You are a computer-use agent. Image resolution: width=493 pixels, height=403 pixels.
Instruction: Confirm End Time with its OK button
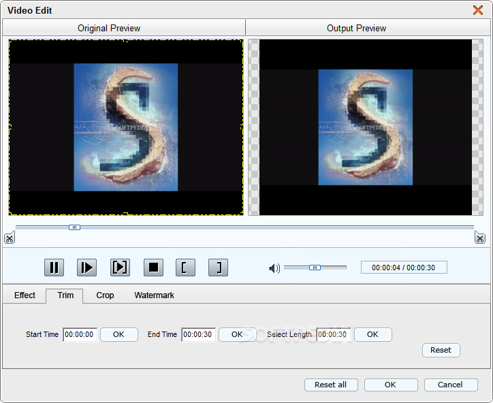[238, 334]
